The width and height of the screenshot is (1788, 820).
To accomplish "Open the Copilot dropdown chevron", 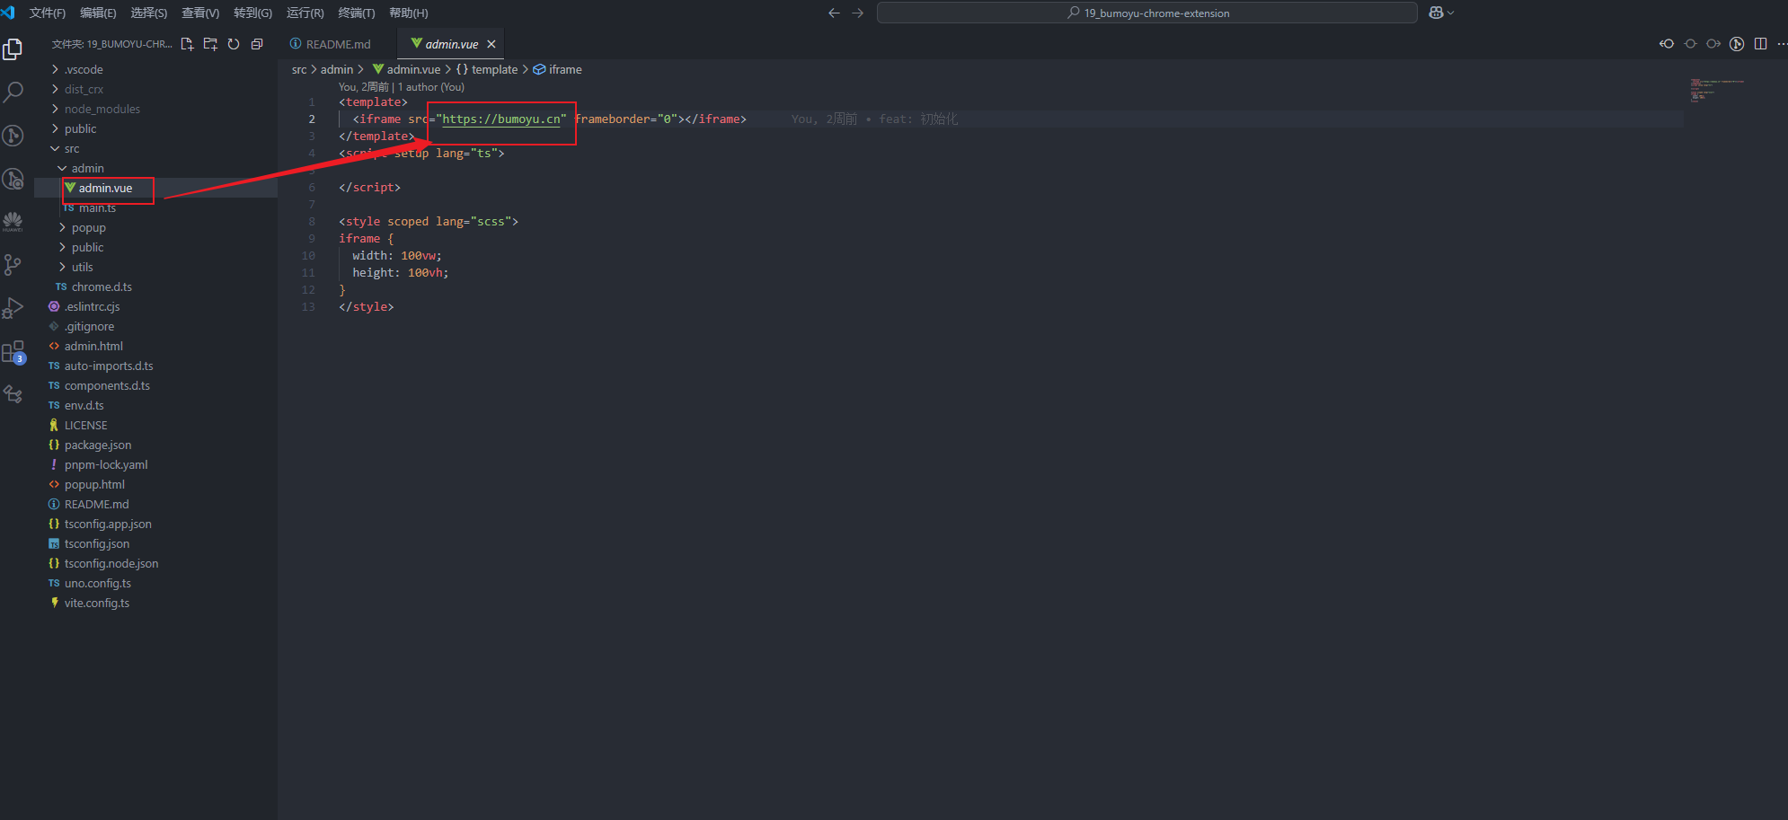I will 1450,13.
